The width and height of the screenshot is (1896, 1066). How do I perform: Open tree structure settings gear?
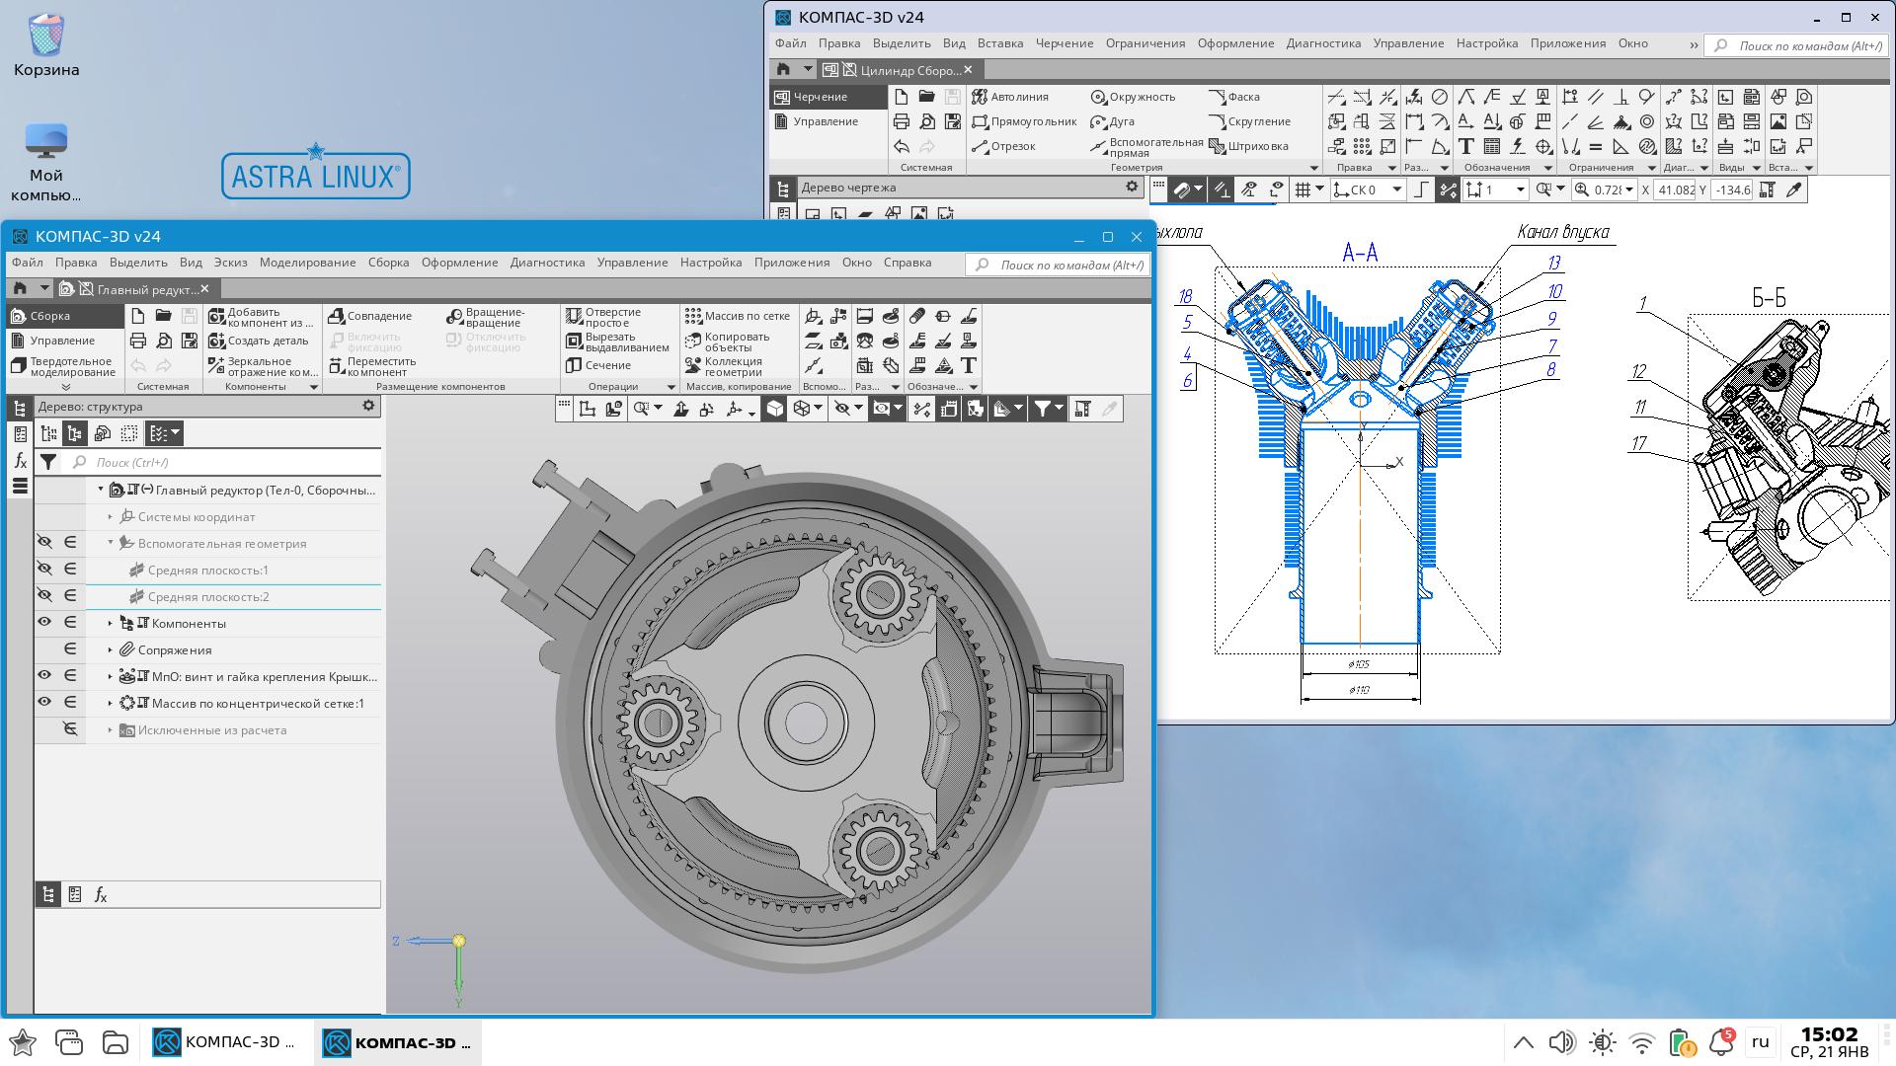point(368,406)
